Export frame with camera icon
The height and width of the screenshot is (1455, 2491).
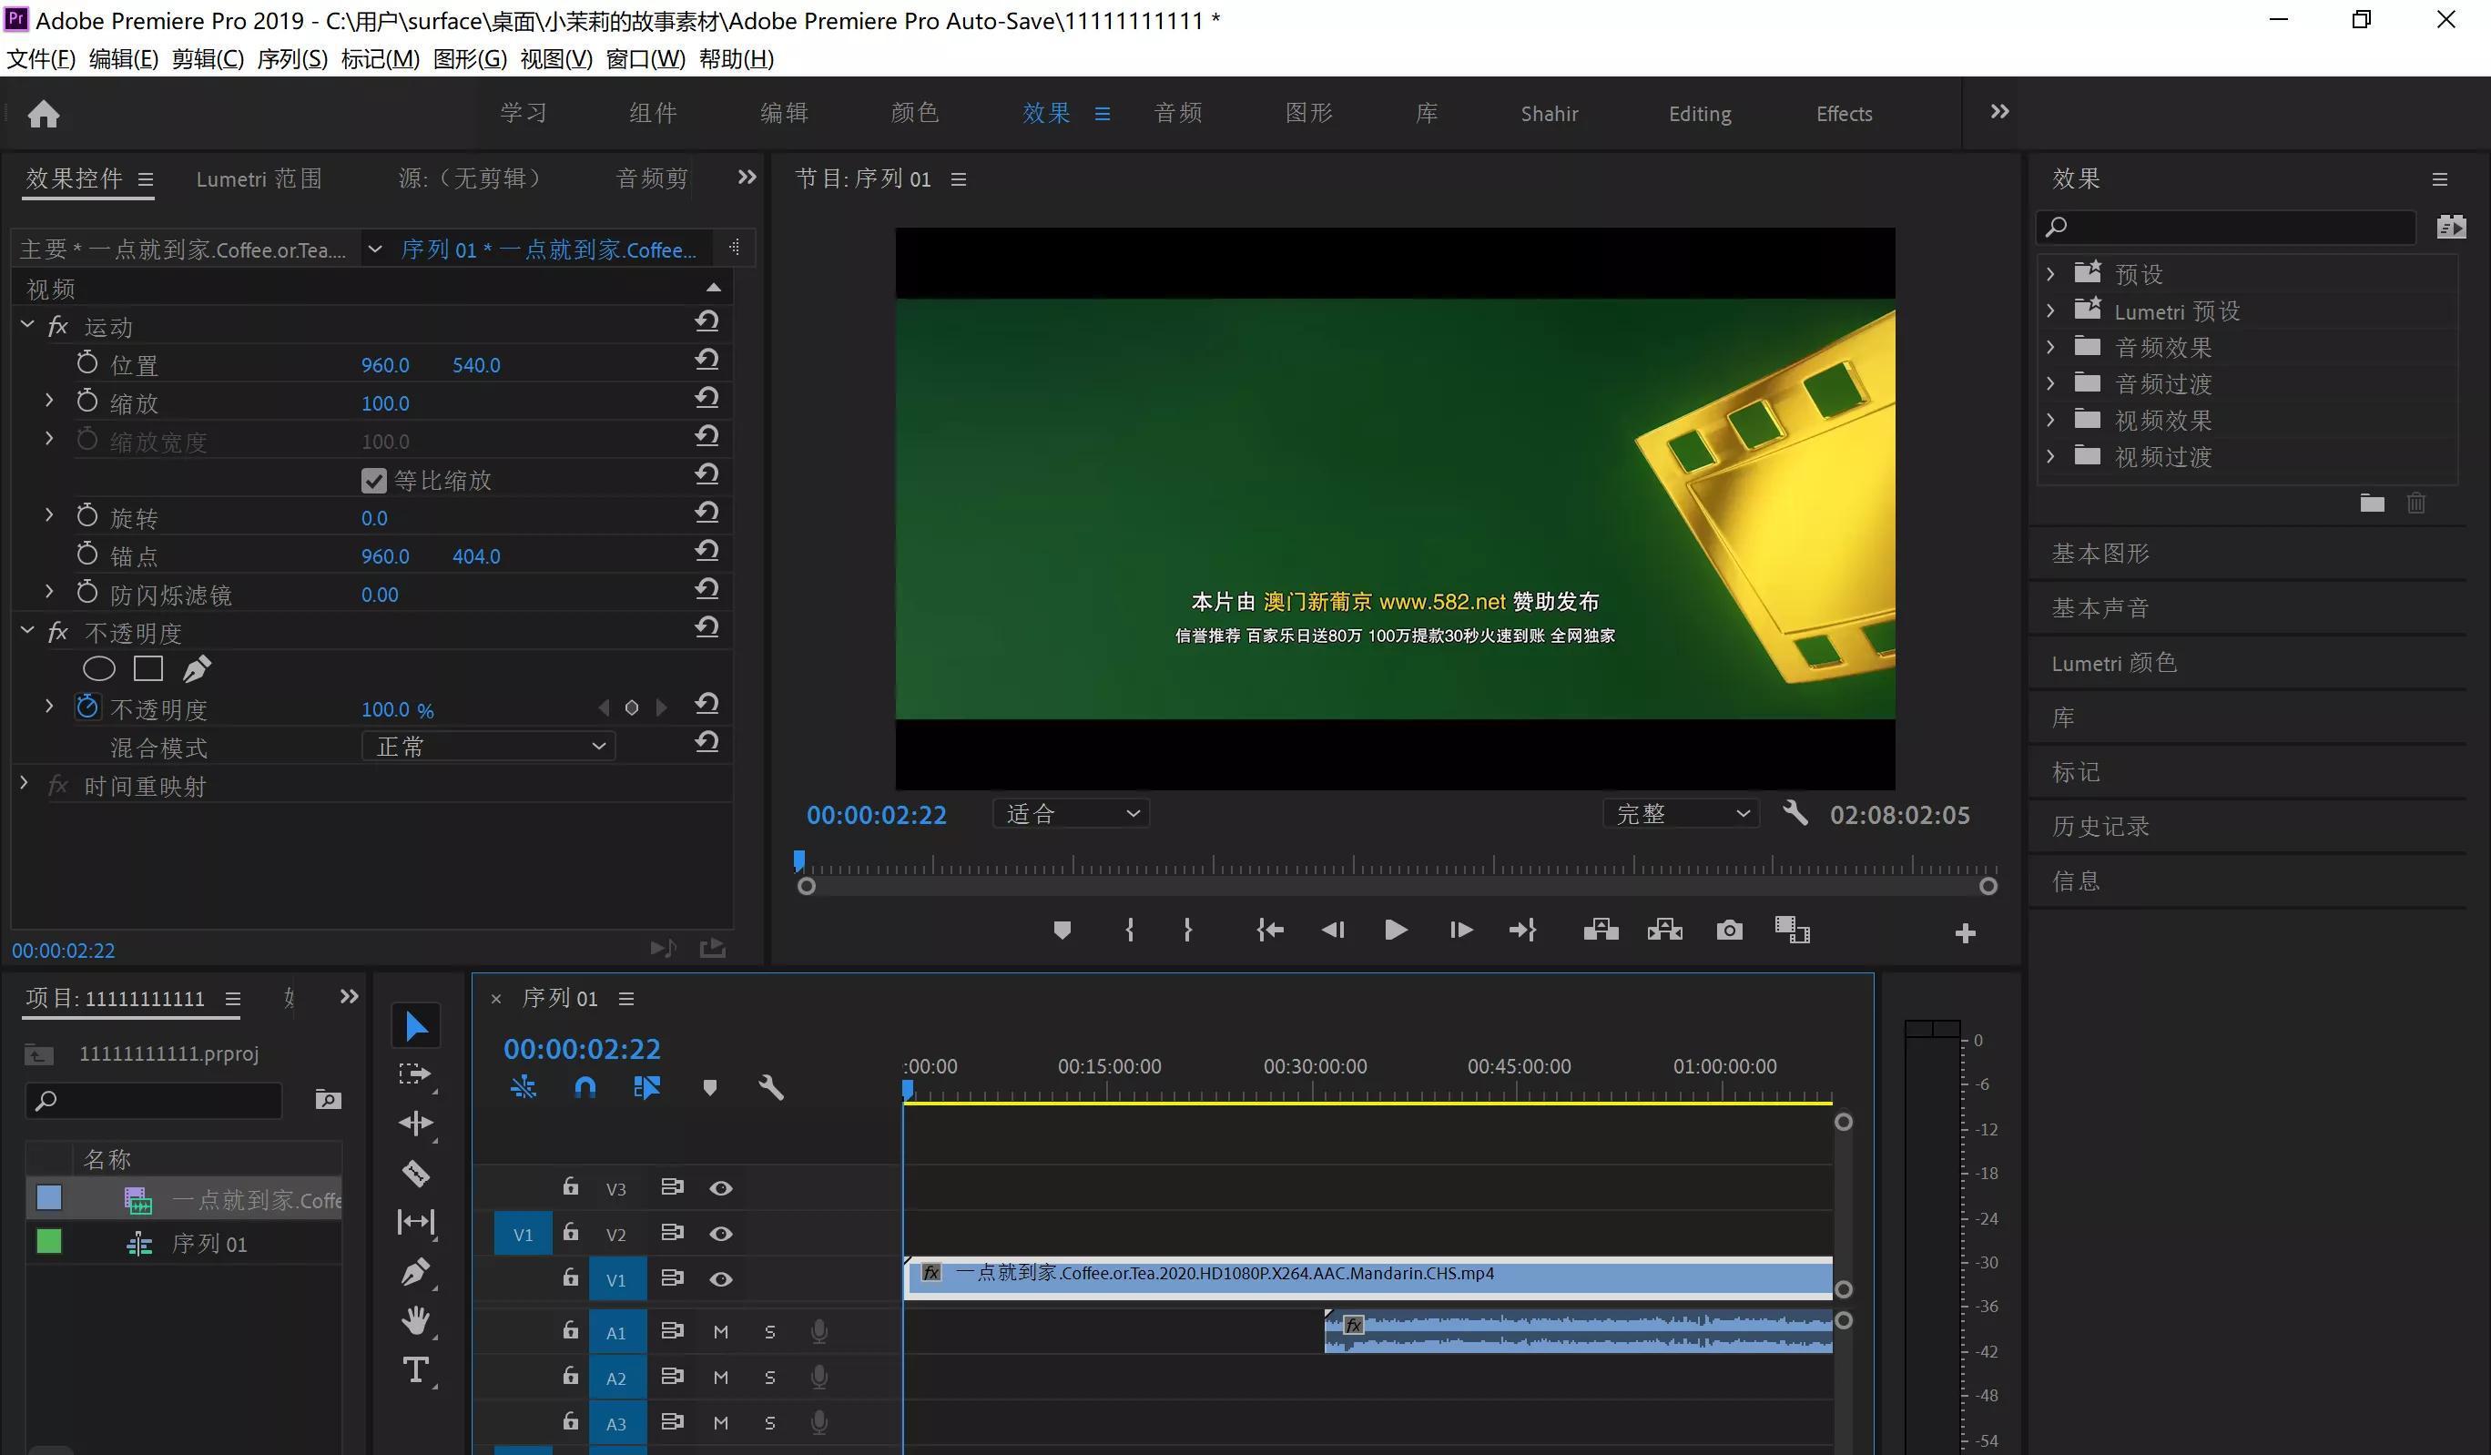tap(1730, 931)
